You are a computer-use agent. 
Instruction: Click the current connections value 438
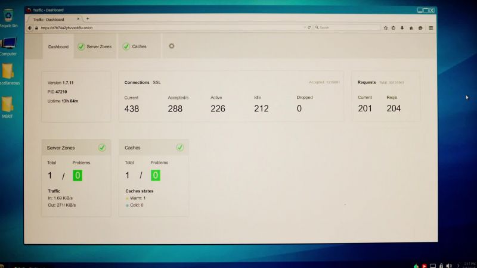[x=131, y=109]
